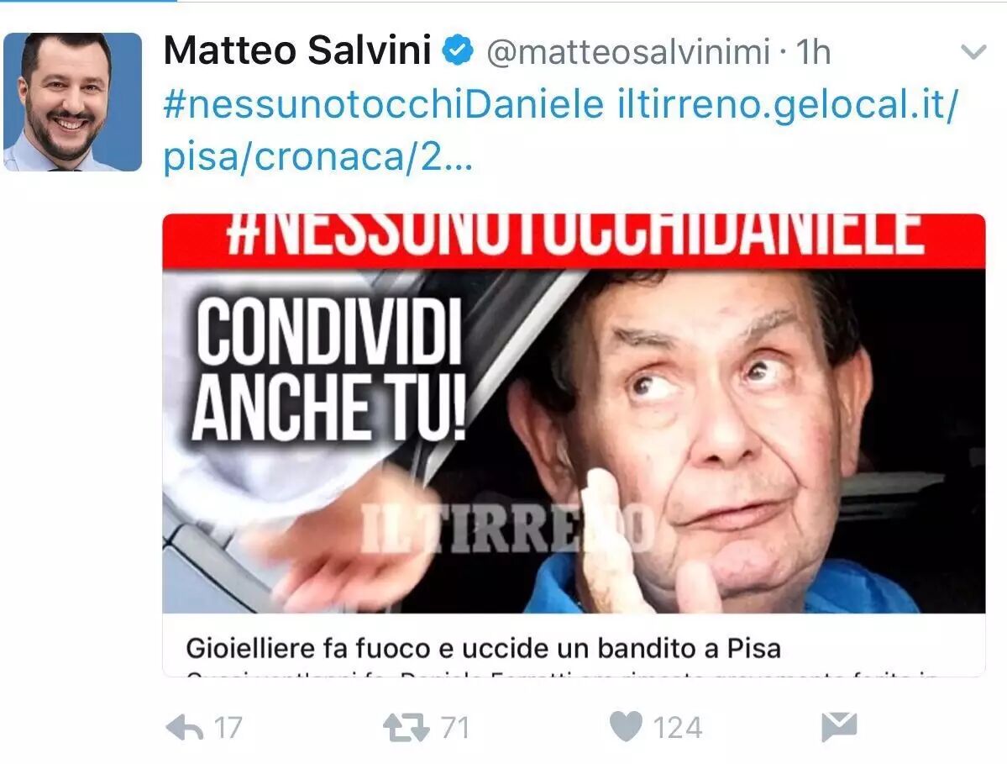Click the retweet count 71
Viewport: 1007px width, 764px height.
(455, 728)
